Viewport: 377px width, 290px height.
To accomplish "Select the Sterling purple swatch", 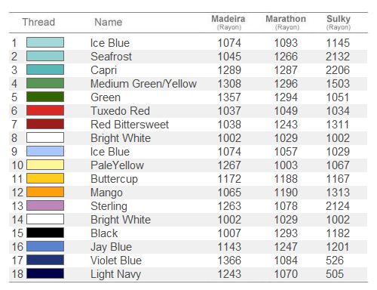I will point(45,205).
